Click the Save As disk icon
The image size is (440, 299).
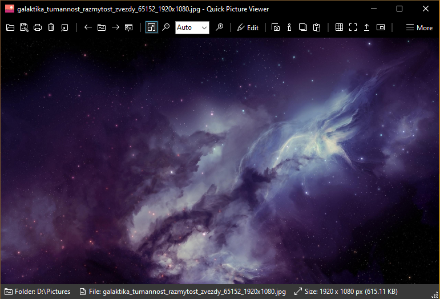pos(24,27)
